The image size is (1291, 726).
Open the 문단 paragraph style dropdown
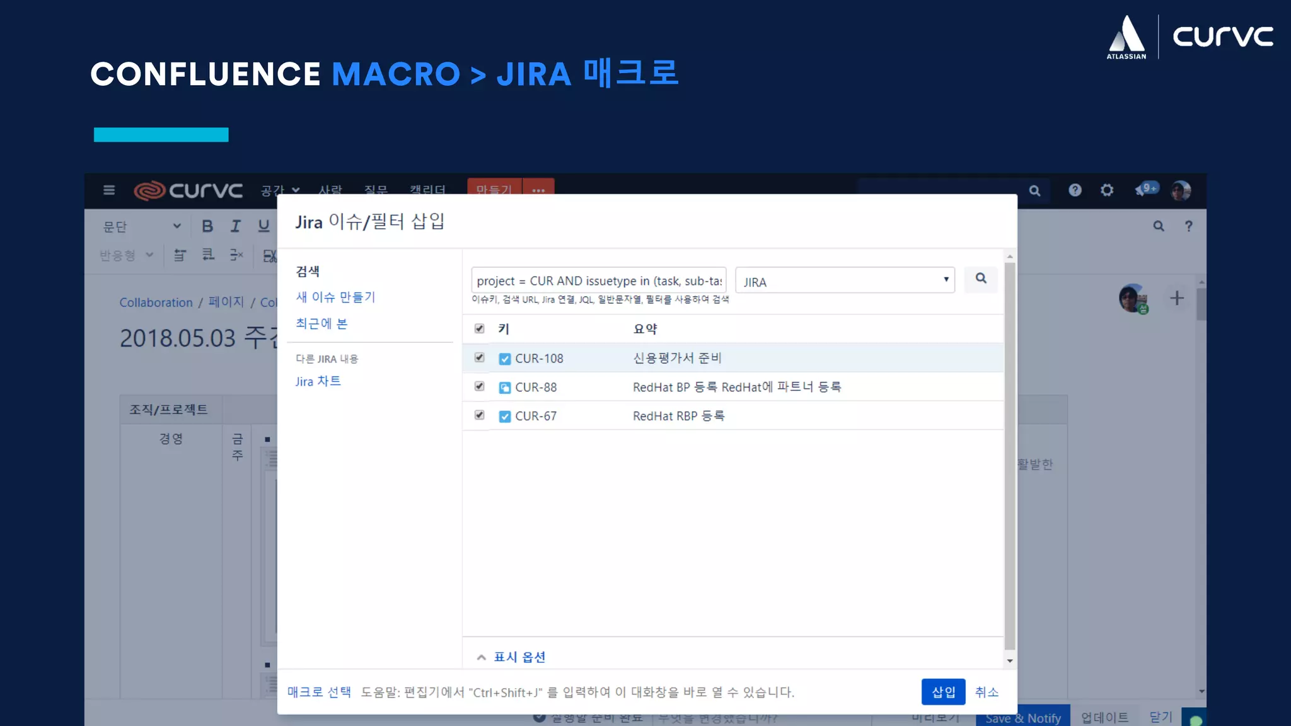(x=141, y=226)
